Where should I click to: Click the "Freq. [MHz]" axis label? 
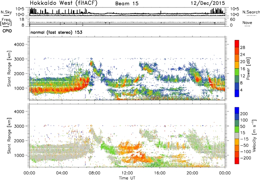pos(6,22)
